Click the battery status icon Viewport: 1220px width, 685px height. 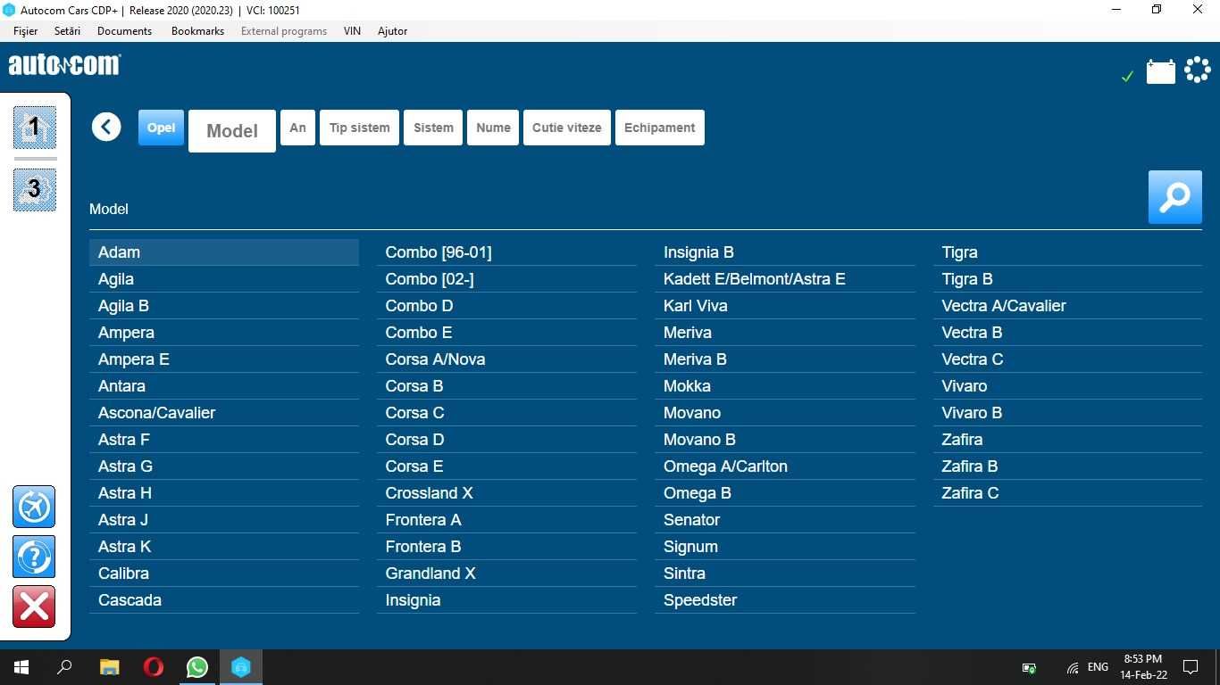tap(1160, 71)
